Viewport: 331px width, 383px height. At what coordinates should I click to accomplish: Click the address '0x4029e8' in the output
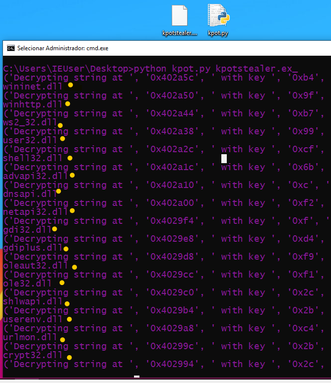pos(172,239)
